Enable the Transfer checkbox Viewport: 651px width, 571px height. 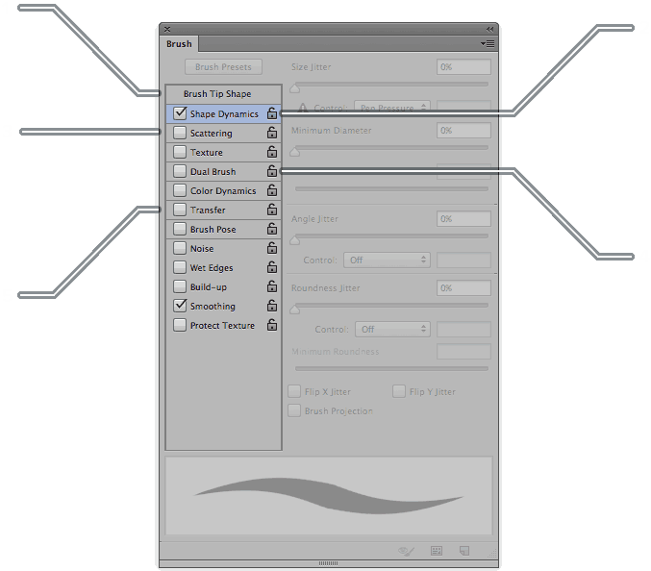point(180,210)
